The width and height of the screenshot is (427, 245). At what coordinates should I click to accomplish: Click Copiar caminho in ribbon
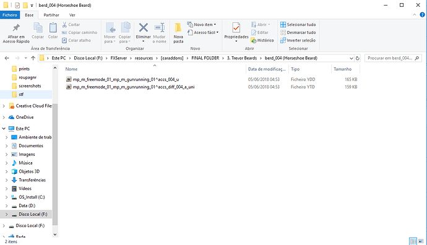coord(79,32)
